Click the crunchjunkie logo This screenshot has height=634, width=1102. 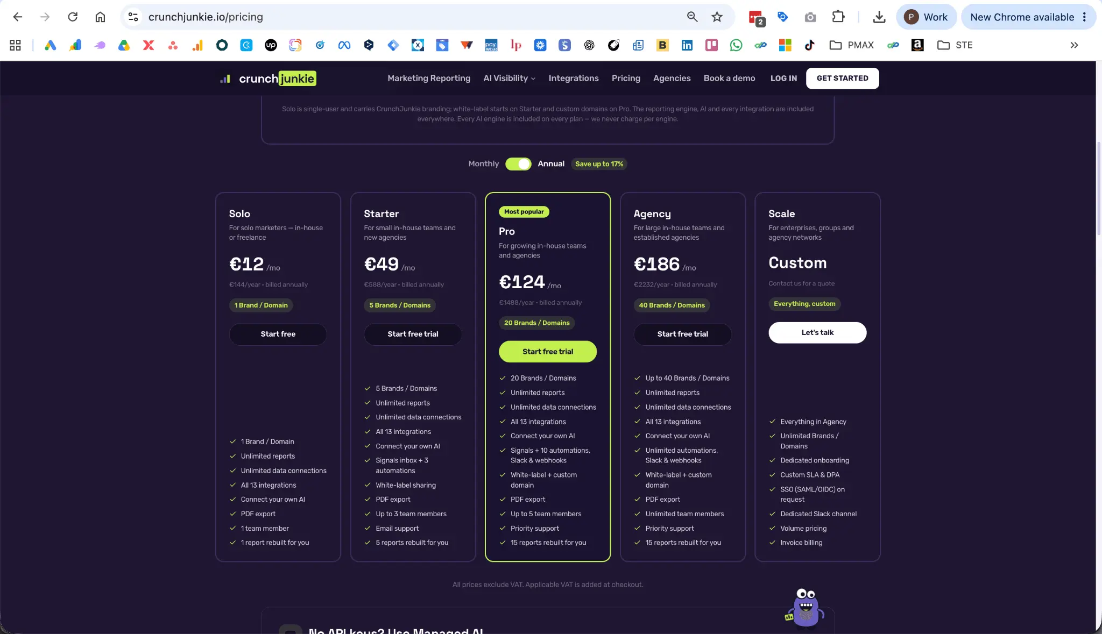click(268, 79)
